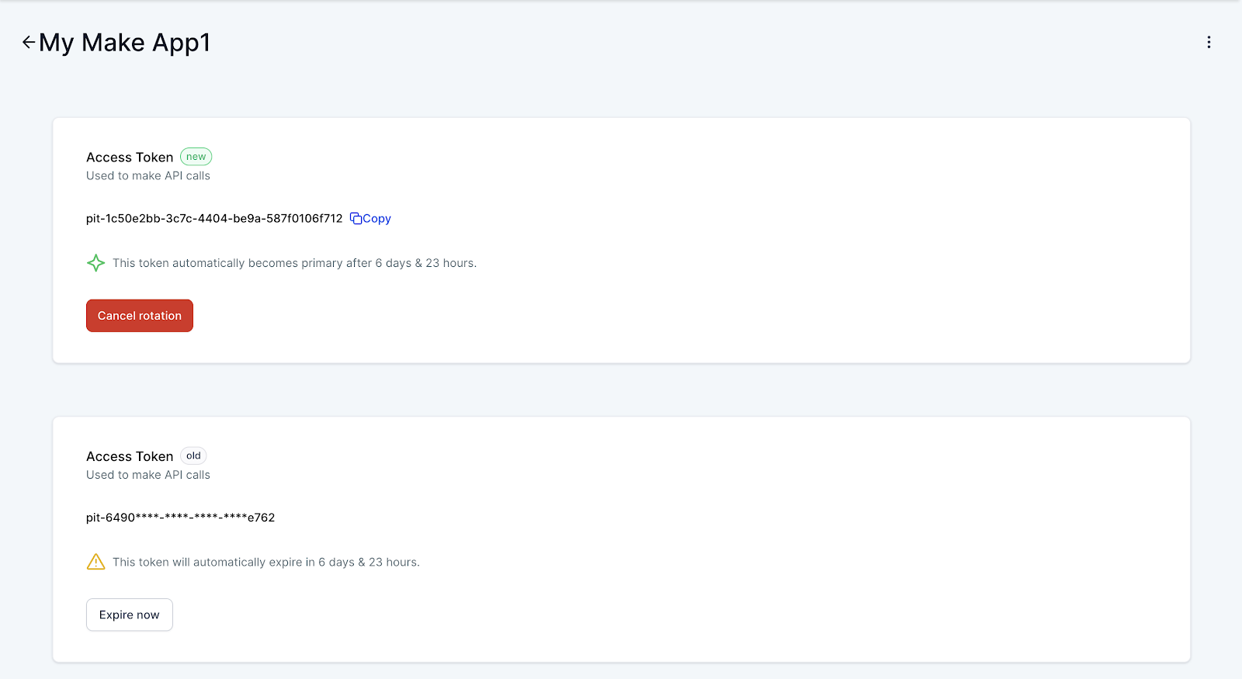This screenshot has width=1242, height=679.
Task: Click the My Make App1 title
Action: [125, 43]
